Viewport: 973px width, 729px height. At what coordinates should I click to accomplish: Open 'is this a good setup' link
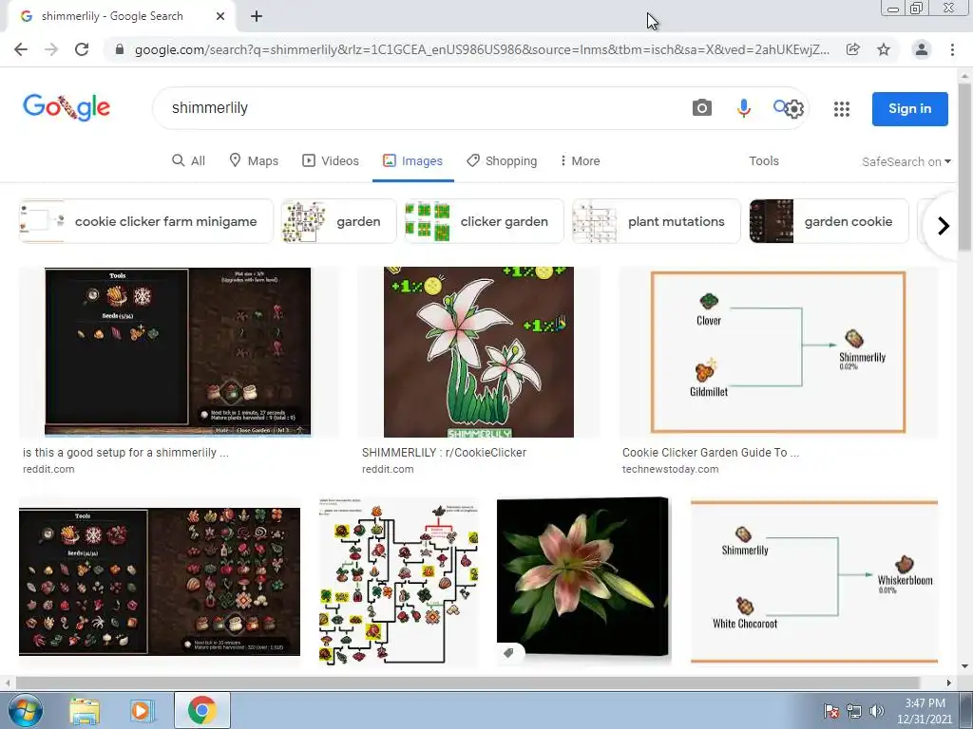coord(125,453)
